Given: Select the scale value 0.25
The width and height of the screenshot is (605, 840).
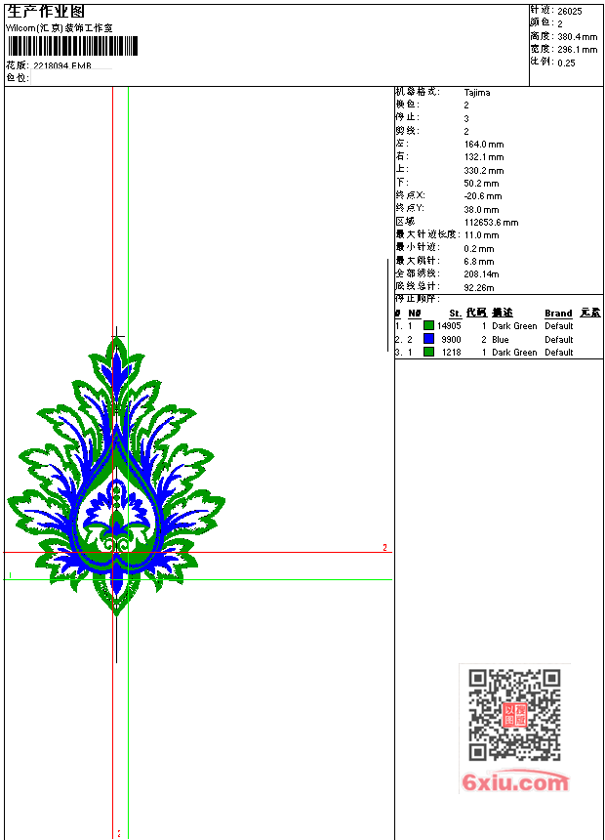Looking at the screenshot, I should 566,63.
